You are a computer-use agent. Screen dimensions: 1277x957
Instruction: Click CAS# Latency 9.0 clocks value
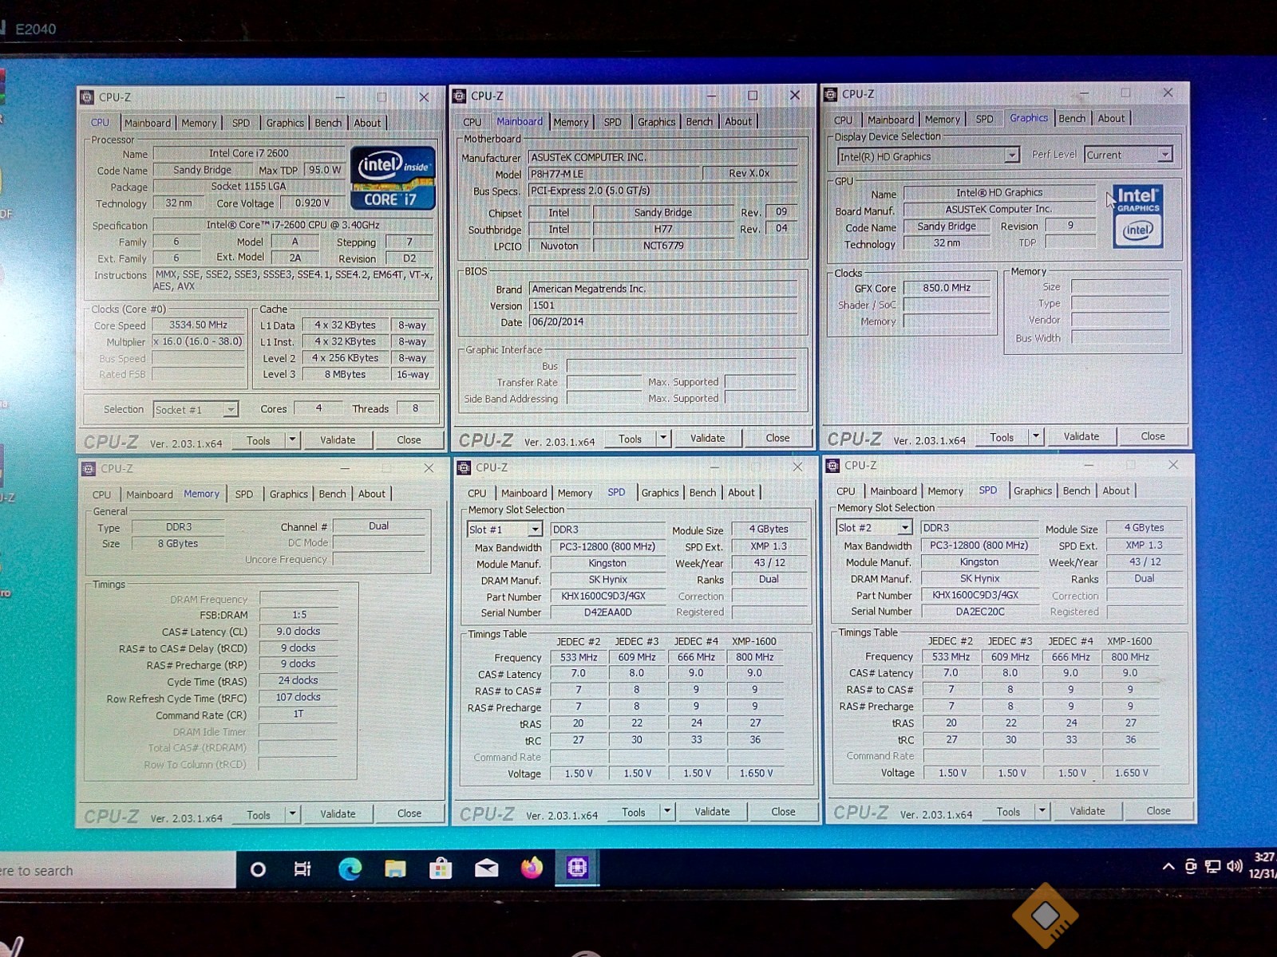[x=298, y=632]
